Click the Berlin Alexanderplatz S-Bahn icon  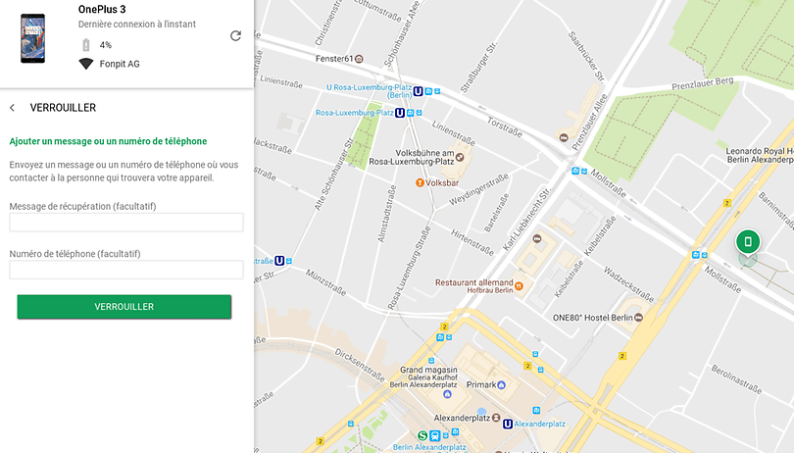pos(422,435)
